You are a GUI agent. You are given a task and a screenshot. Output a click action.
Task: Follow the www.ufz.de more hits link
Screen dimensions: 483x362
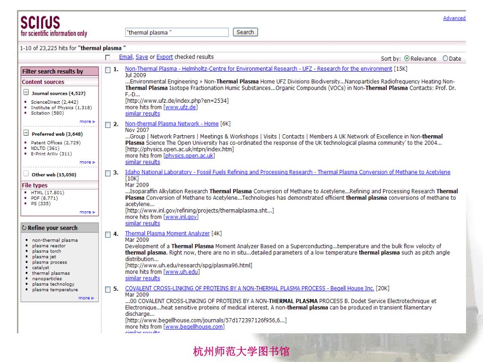181,107
